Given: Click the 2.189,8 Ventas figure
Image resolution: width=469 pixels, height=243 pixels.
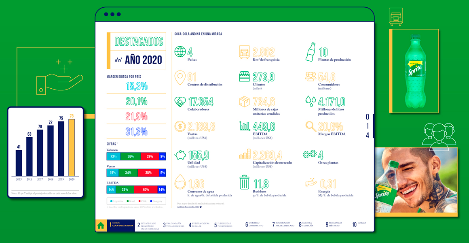Looking at the screenshot, I should pyautogui.click(x=201, y=126).
